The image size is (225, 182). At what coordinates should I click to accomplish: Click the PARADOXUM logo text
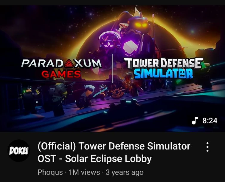[61, 64]
